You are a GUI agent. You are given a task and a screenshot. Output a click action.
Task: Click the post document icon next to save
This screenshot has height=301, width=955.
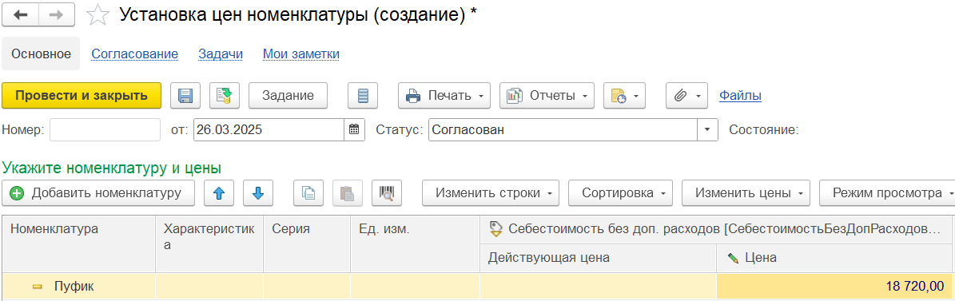tap(225, 96)
